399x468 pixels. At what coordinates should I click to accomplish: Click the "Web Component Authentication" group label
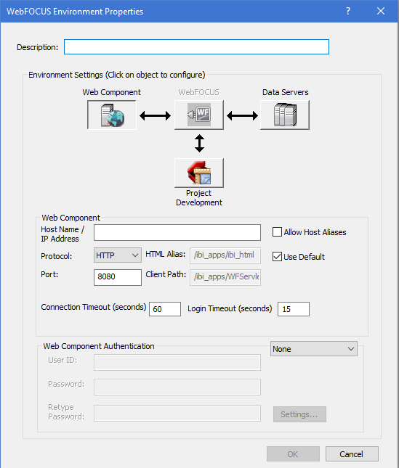(x=99, y=346)
